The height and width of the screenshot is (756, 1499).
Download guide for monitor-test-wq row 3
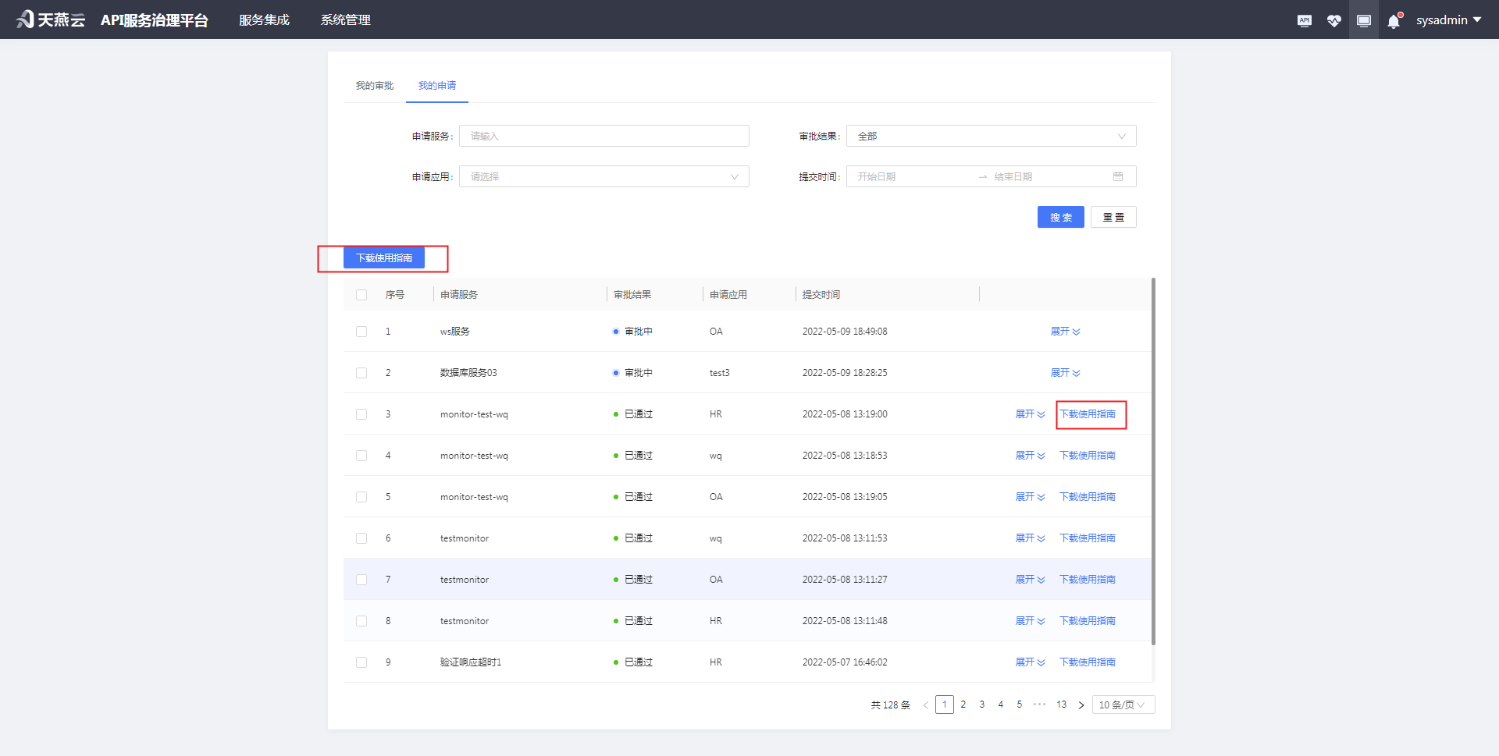click(x=1090, y=414)
